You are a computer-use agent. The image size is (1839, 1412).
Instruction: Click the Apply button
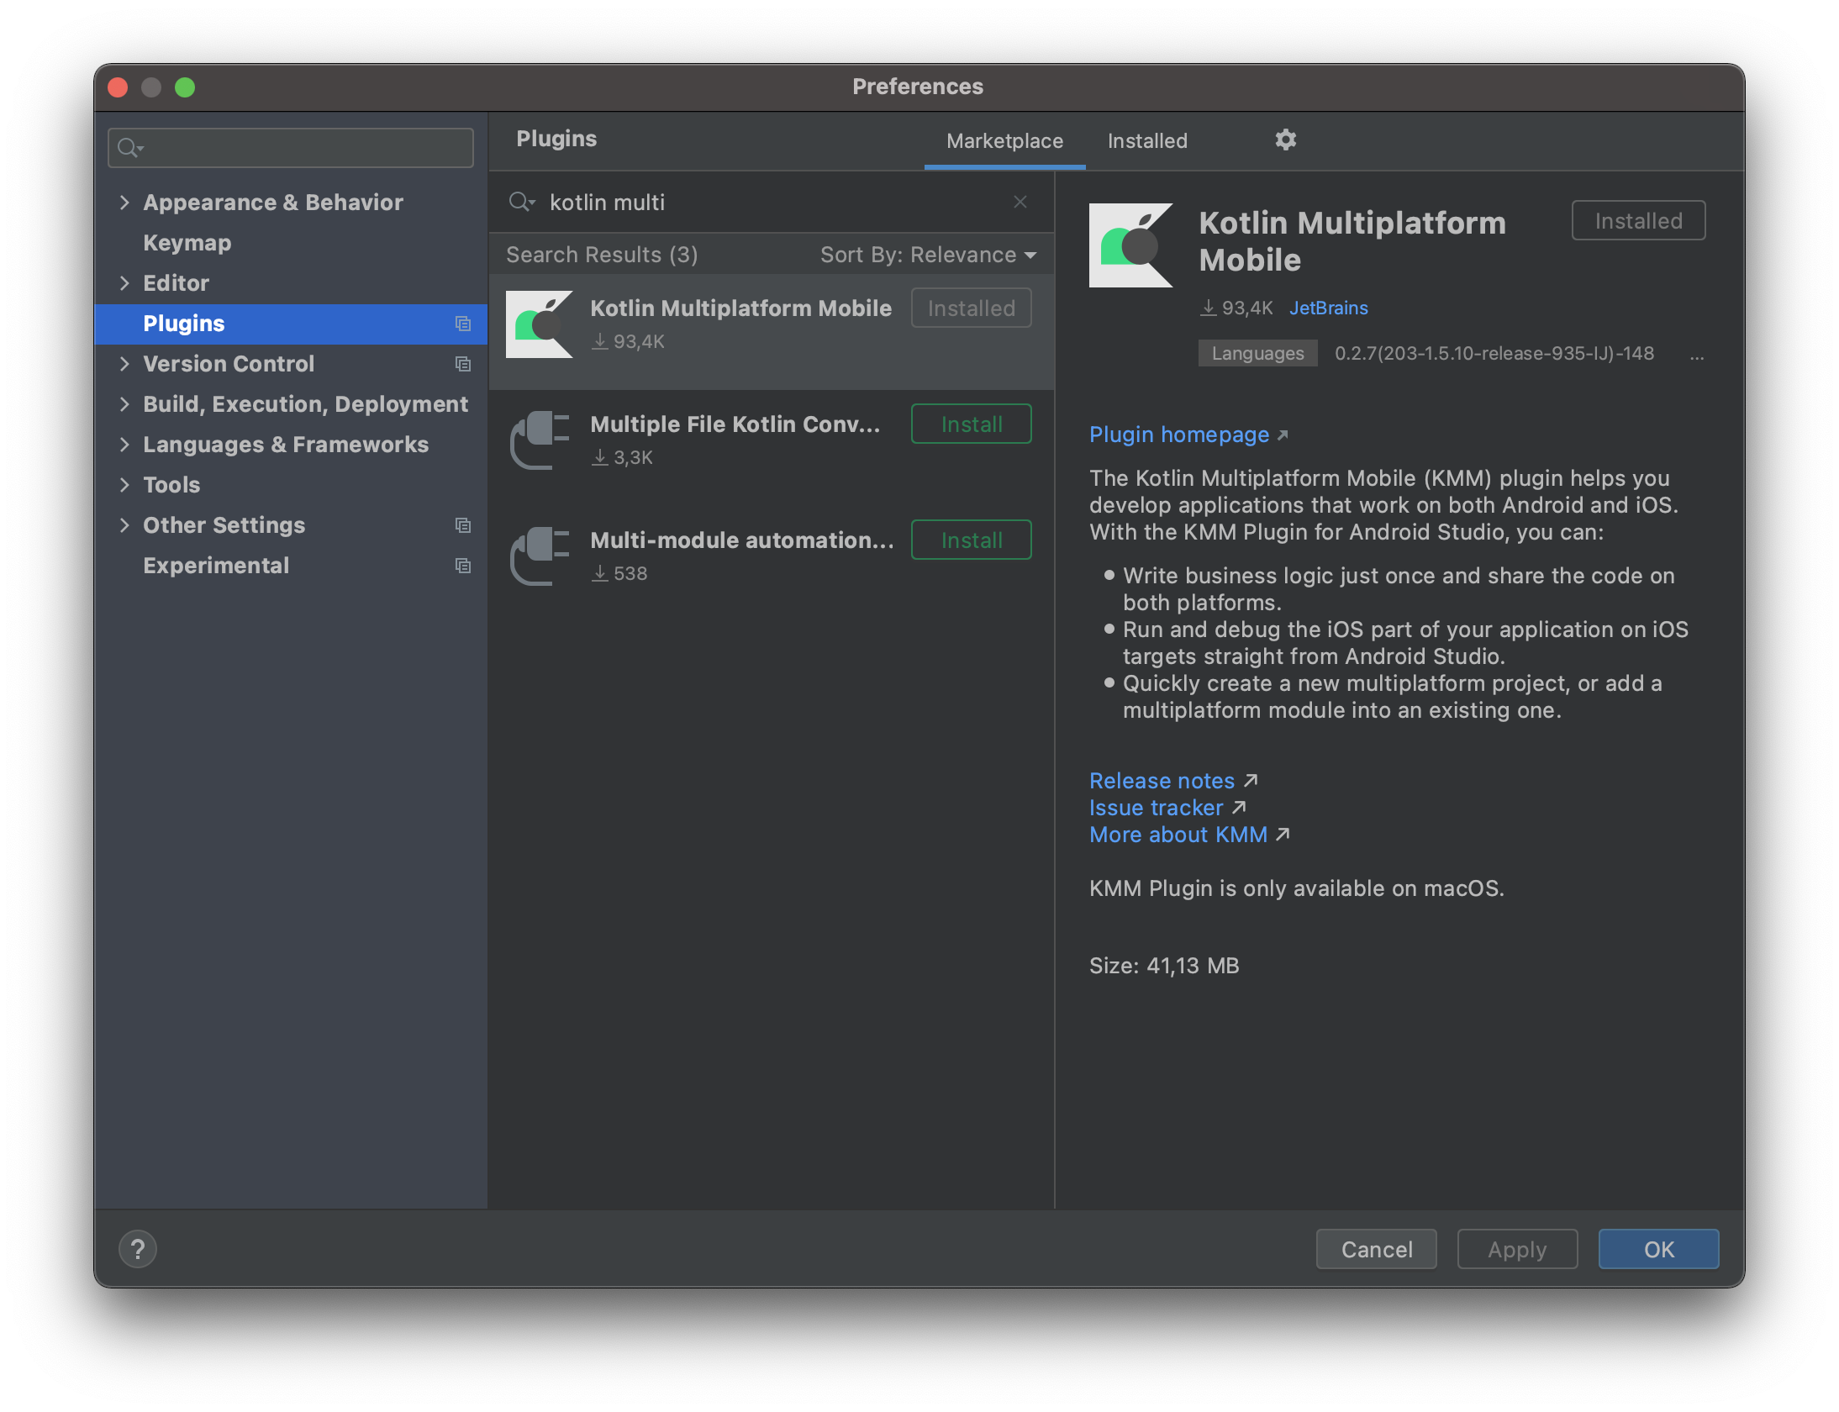[x=1517, y=1249]
